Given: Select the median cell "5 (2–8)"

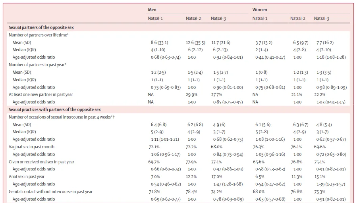Looking at the screenshot, I should point(262,132).
